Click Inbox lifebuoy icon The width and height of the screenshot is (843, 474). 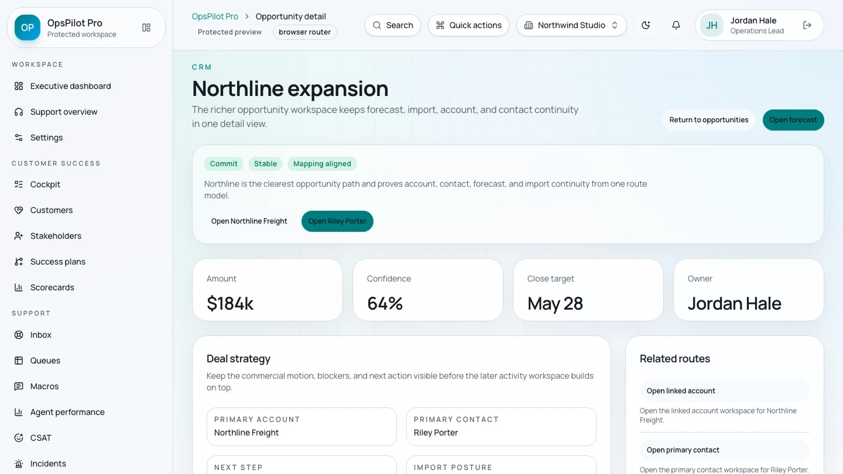[x=18, y=335]
